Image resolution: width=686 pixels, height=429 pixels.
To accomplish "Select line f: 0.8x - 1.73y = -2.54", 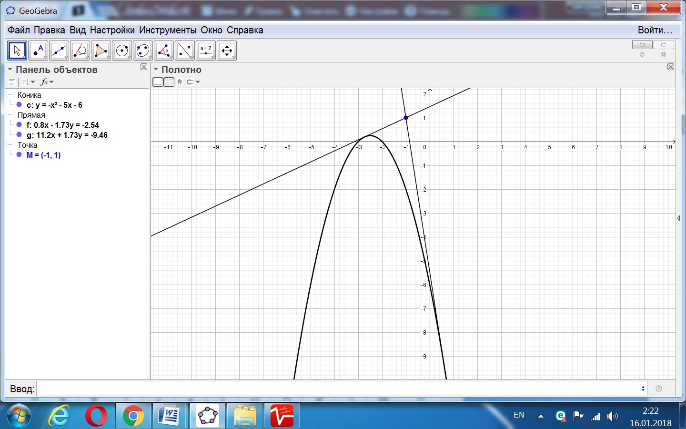I will [63, 125].
